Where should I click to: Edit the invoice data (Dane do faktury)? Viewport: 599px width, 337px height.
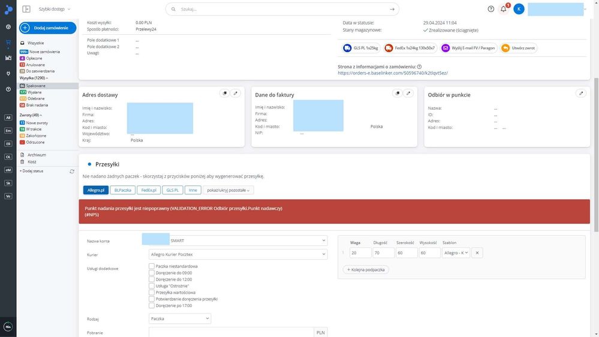[408, 93]
